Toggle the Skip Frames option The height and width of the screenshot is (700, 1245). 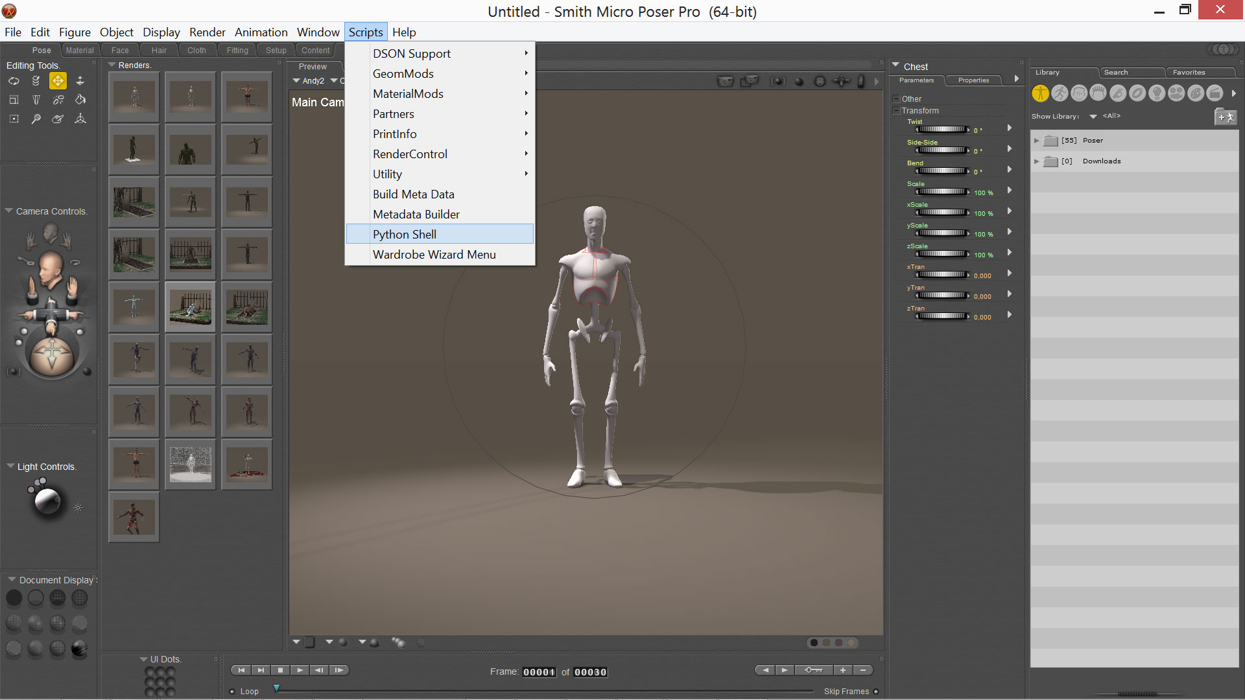[876, 692]
